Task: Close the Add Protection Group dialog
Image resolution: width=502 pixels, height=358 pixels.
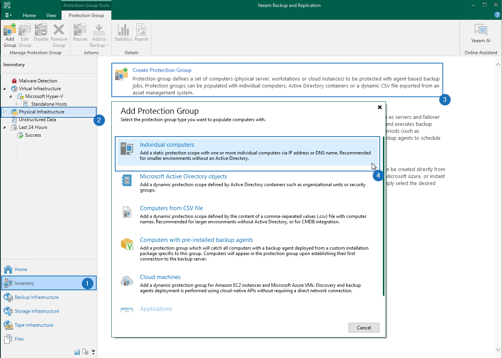Action: (379, 107)
